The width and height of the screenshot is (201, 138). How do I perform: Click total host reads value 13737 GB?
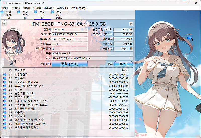tap(123, 29)
